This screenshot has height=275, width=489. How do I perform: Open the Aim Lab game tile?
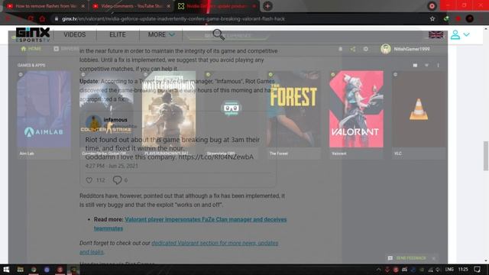44,115
